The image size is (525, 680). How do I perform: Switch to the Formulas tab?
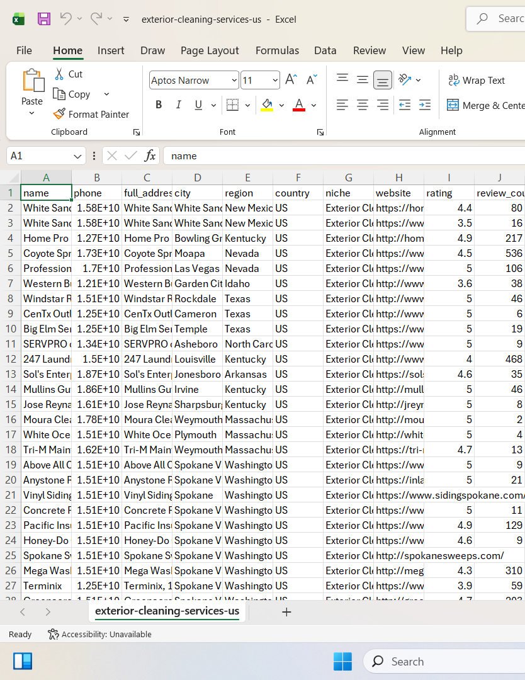277,51
